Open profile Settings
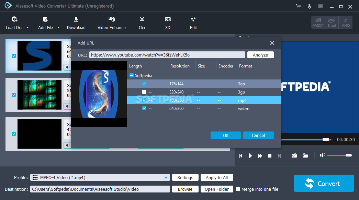The width and height of the screenshot is (359, 200). (x=185, y=178)
